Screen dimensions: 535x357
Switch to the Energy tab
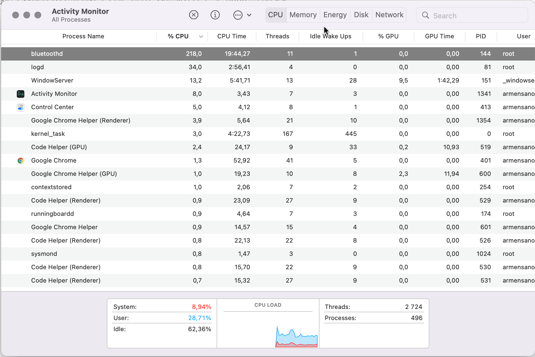click(335, 15)
